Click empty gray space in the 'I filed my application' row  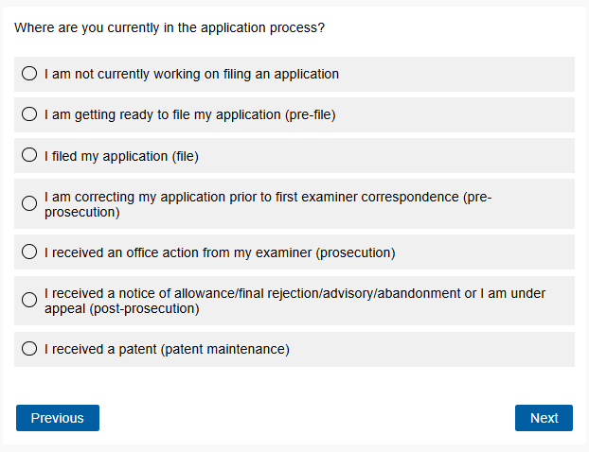(398, 156)
